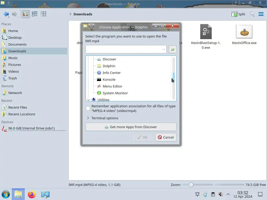This screenshot has height=200, width=267.
Task: Switch to Icons view mode
Action: pos(26,14)
